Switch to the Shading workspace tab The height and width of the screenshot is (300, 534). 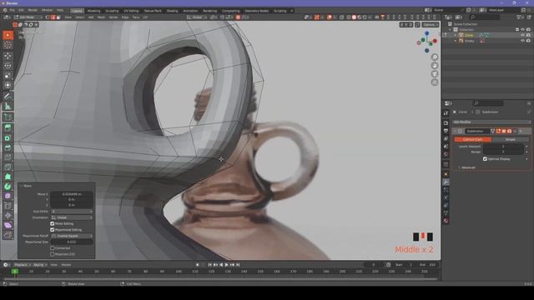pos(172,11)
